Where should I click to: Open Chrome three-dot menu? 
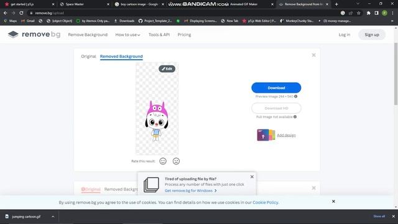tap(392, 13)
